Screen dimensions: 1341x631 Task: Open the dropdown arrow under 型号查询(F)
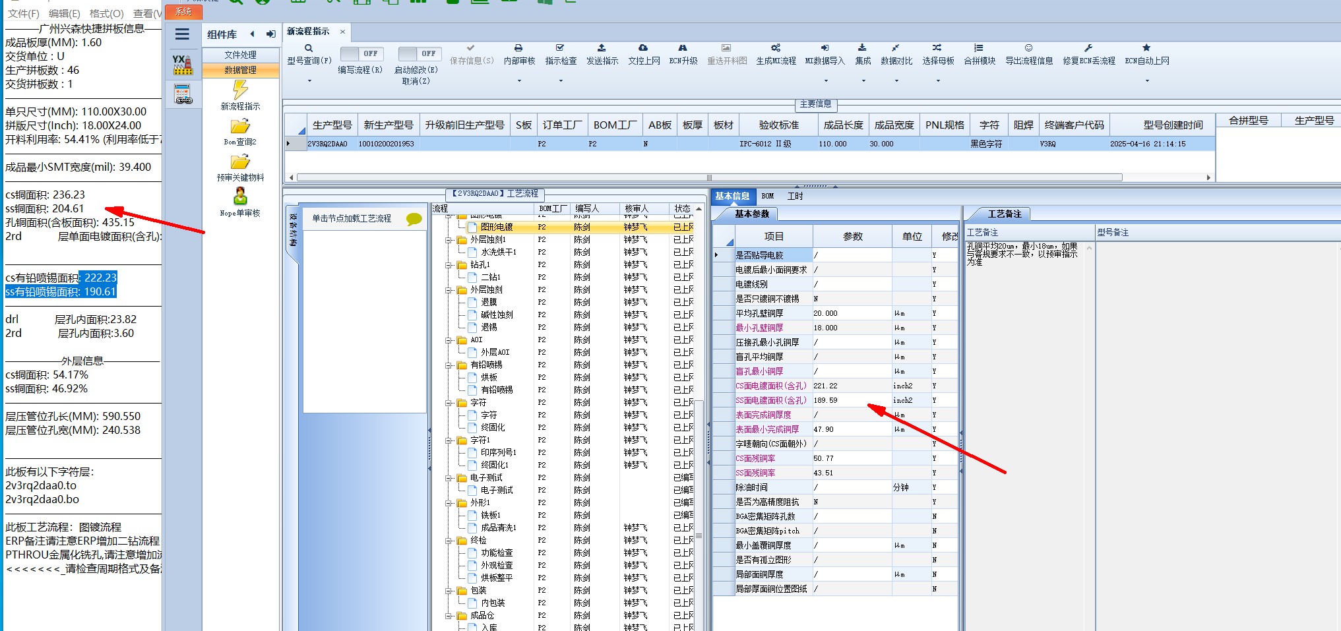coord(309,81)
